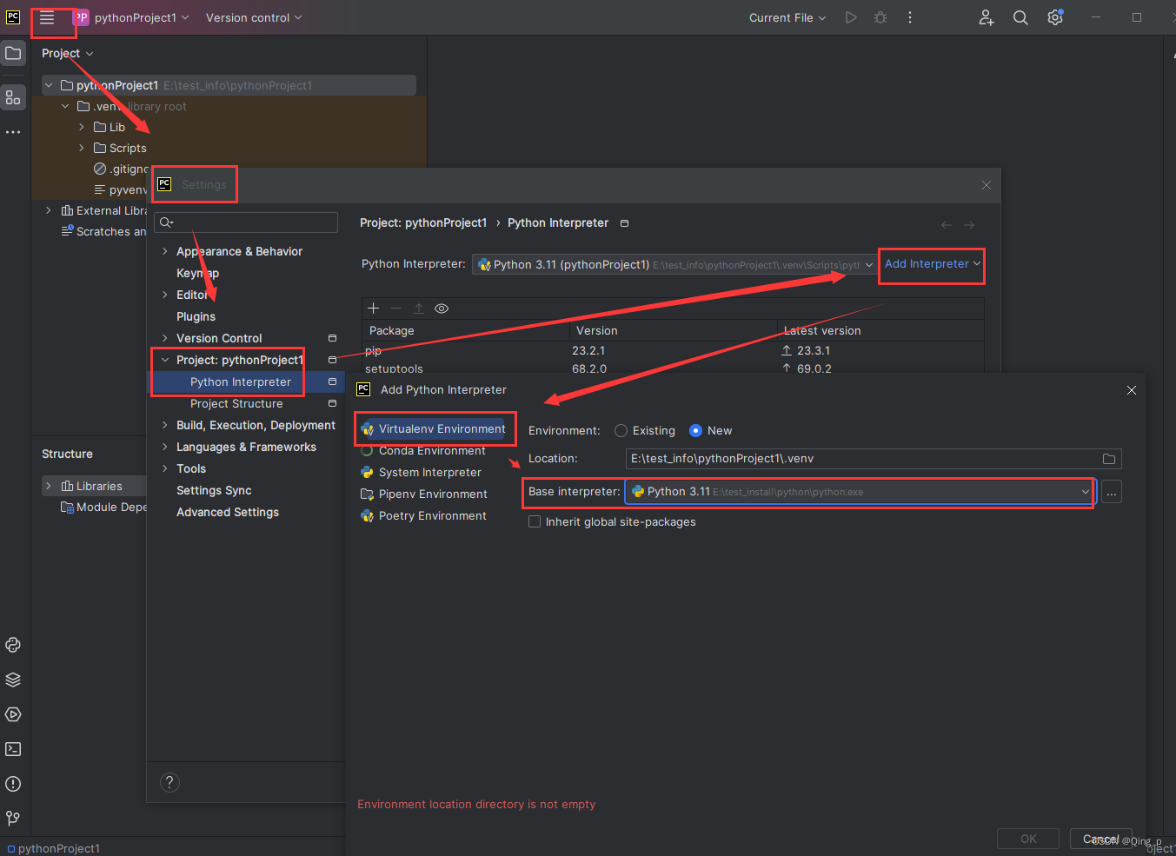Open the Python Interpreter combo box
1176x856 pixels.
click(675, 264)
